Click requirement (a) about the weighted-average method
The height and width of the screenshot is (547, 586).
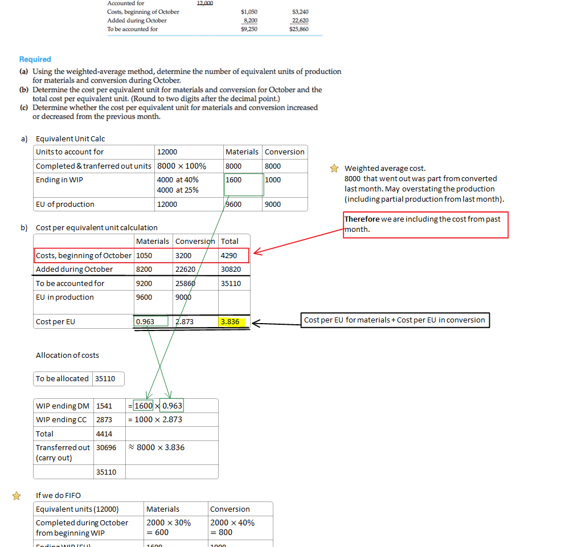point(181,76)
